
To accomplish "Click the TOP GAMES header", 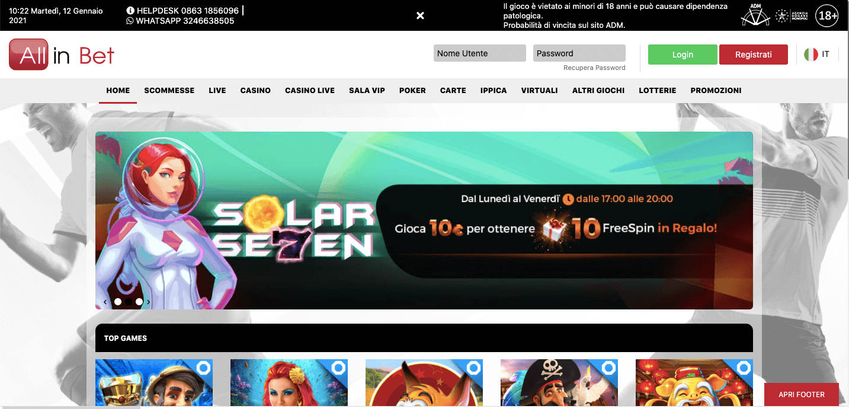I will point(424,338).
